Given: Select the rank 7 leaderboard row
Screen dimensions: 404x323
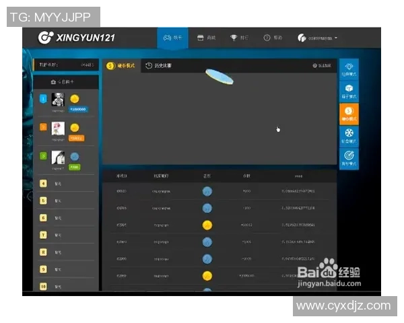Looking at the screenshot, I should pyautogui.click(x=66, y=235).
